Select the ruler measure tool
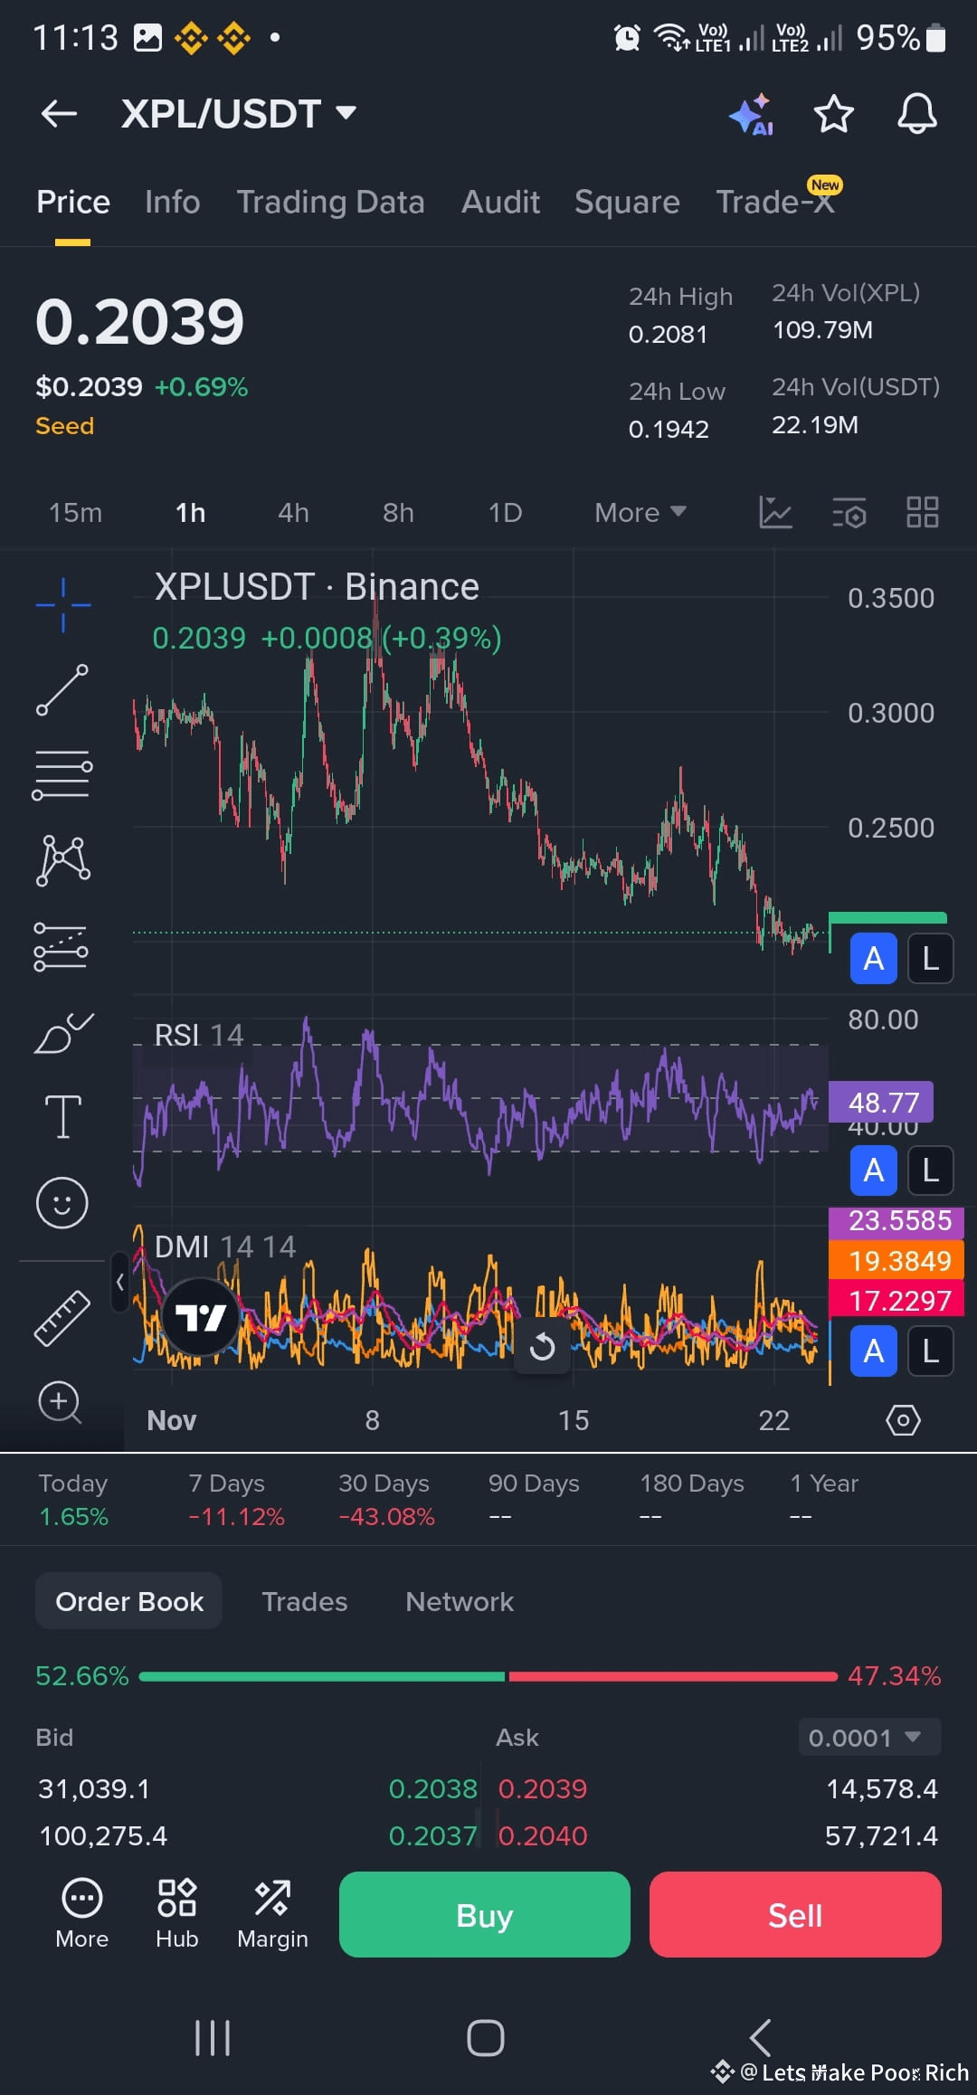The width and height of the screenshot is (977, 2095). tap(62, 1317)
